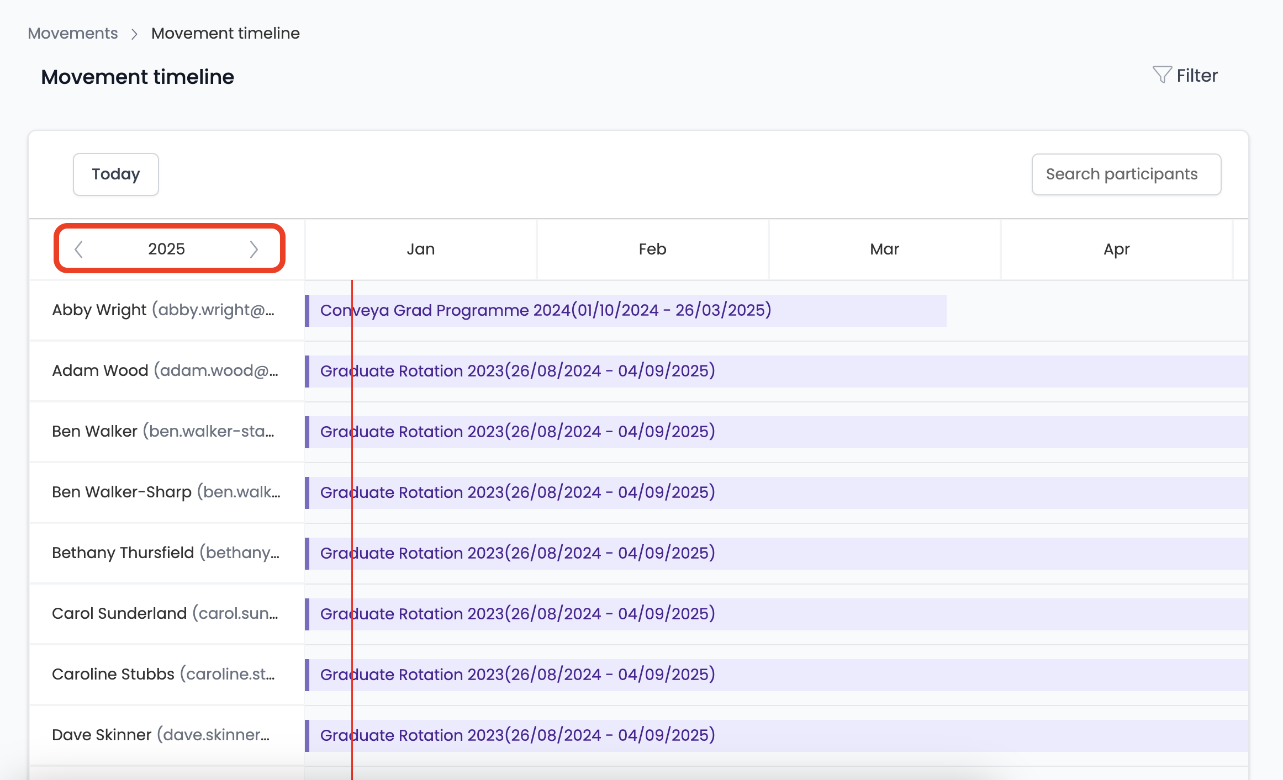
Task: Open Adam Wood's Graduate Rotation 2023 bar
Action: pos(777,371)
